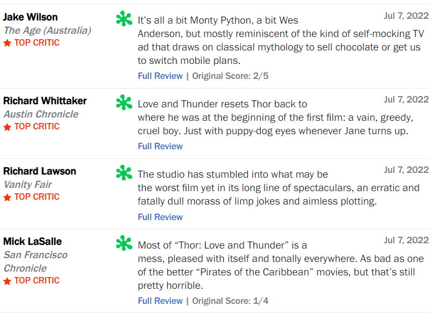Click the rotten splat icon for Mick LaSalle's review
Image resolution: width=448 pixels, height=313 pixels.
pos(124,243)
